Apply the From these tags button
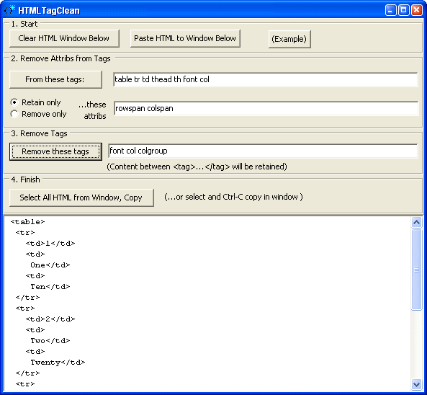 point(55,79)
